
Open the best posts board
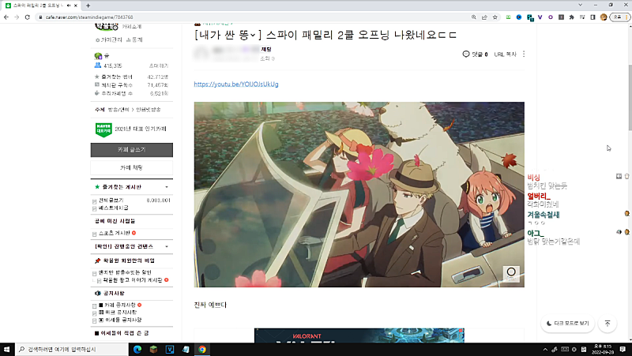[x=113, y=208]
